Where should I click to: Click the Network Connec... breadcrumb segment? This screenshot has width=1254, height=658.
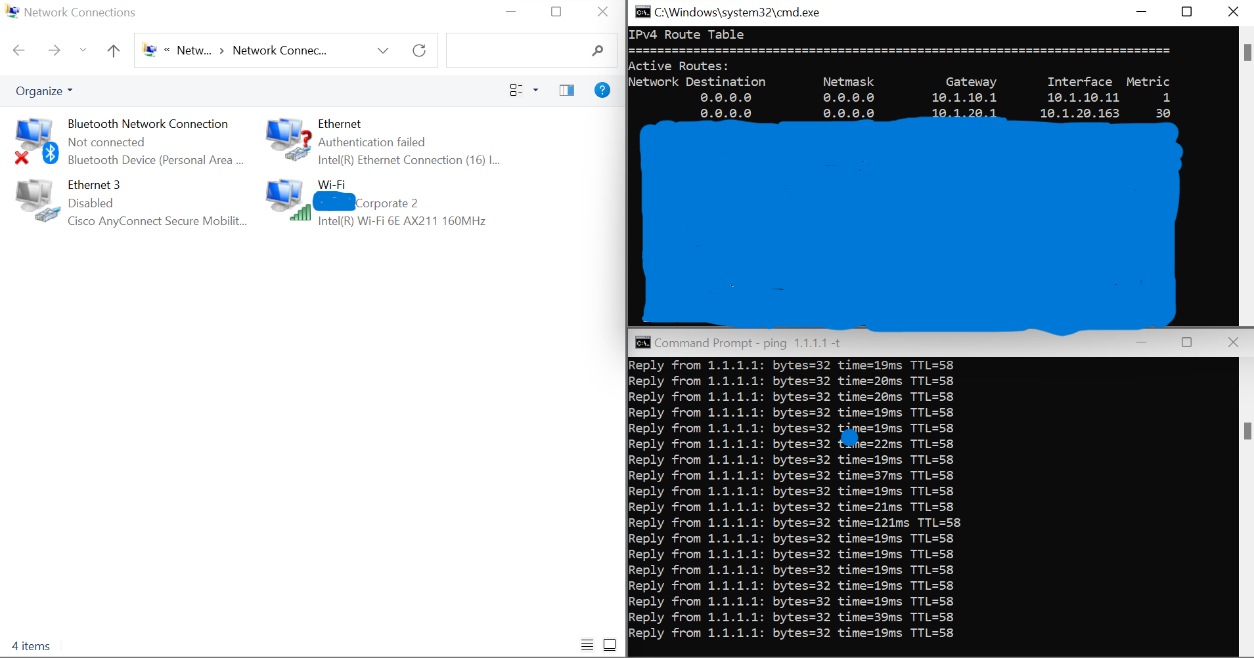tap(279, 51)
